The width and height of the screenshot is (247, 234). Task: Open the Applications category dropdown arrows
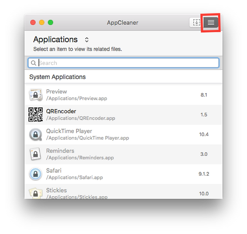[87, 40]
